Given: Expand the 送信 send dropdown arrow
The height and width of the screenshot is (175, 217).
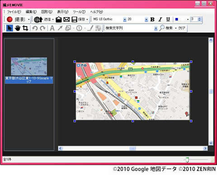Looking at the screenshot, I should (53, 19).
